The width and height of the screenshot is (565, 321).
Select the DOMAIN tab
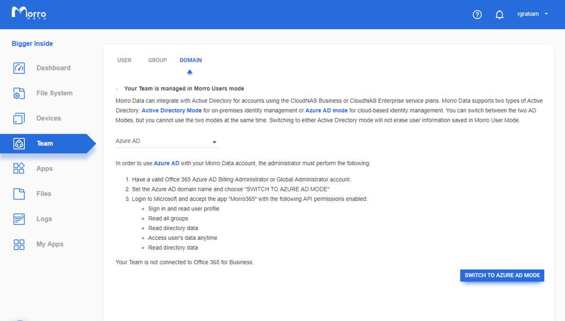[190, 60]
